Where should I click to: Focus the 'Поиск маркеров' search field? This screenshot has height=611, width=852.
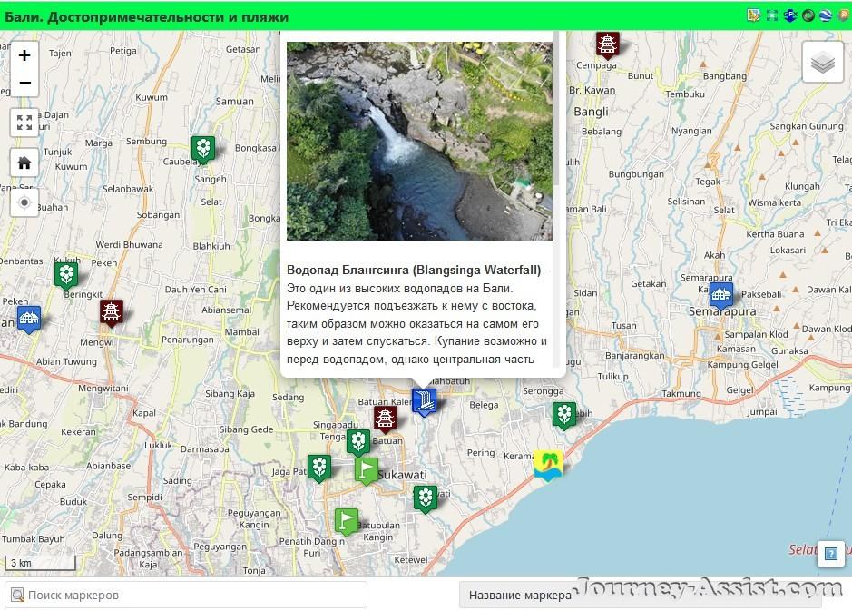(186, 596)
